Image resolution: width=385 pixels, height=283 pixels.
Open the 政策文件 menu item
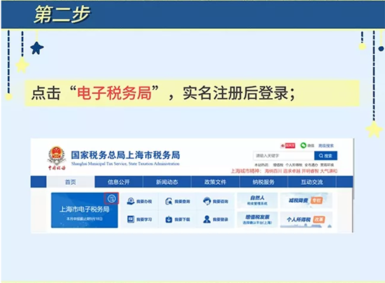(x=215, y=182)
